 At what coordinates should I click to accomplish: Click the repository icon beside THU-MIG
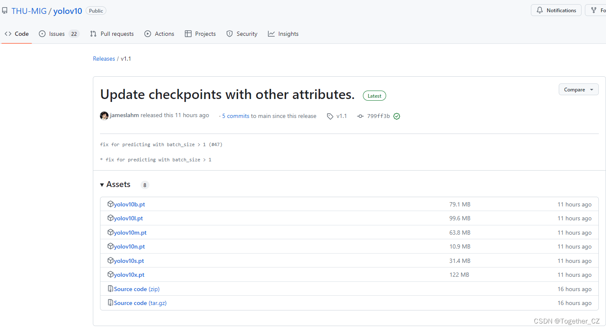click(x=5, y=11)
